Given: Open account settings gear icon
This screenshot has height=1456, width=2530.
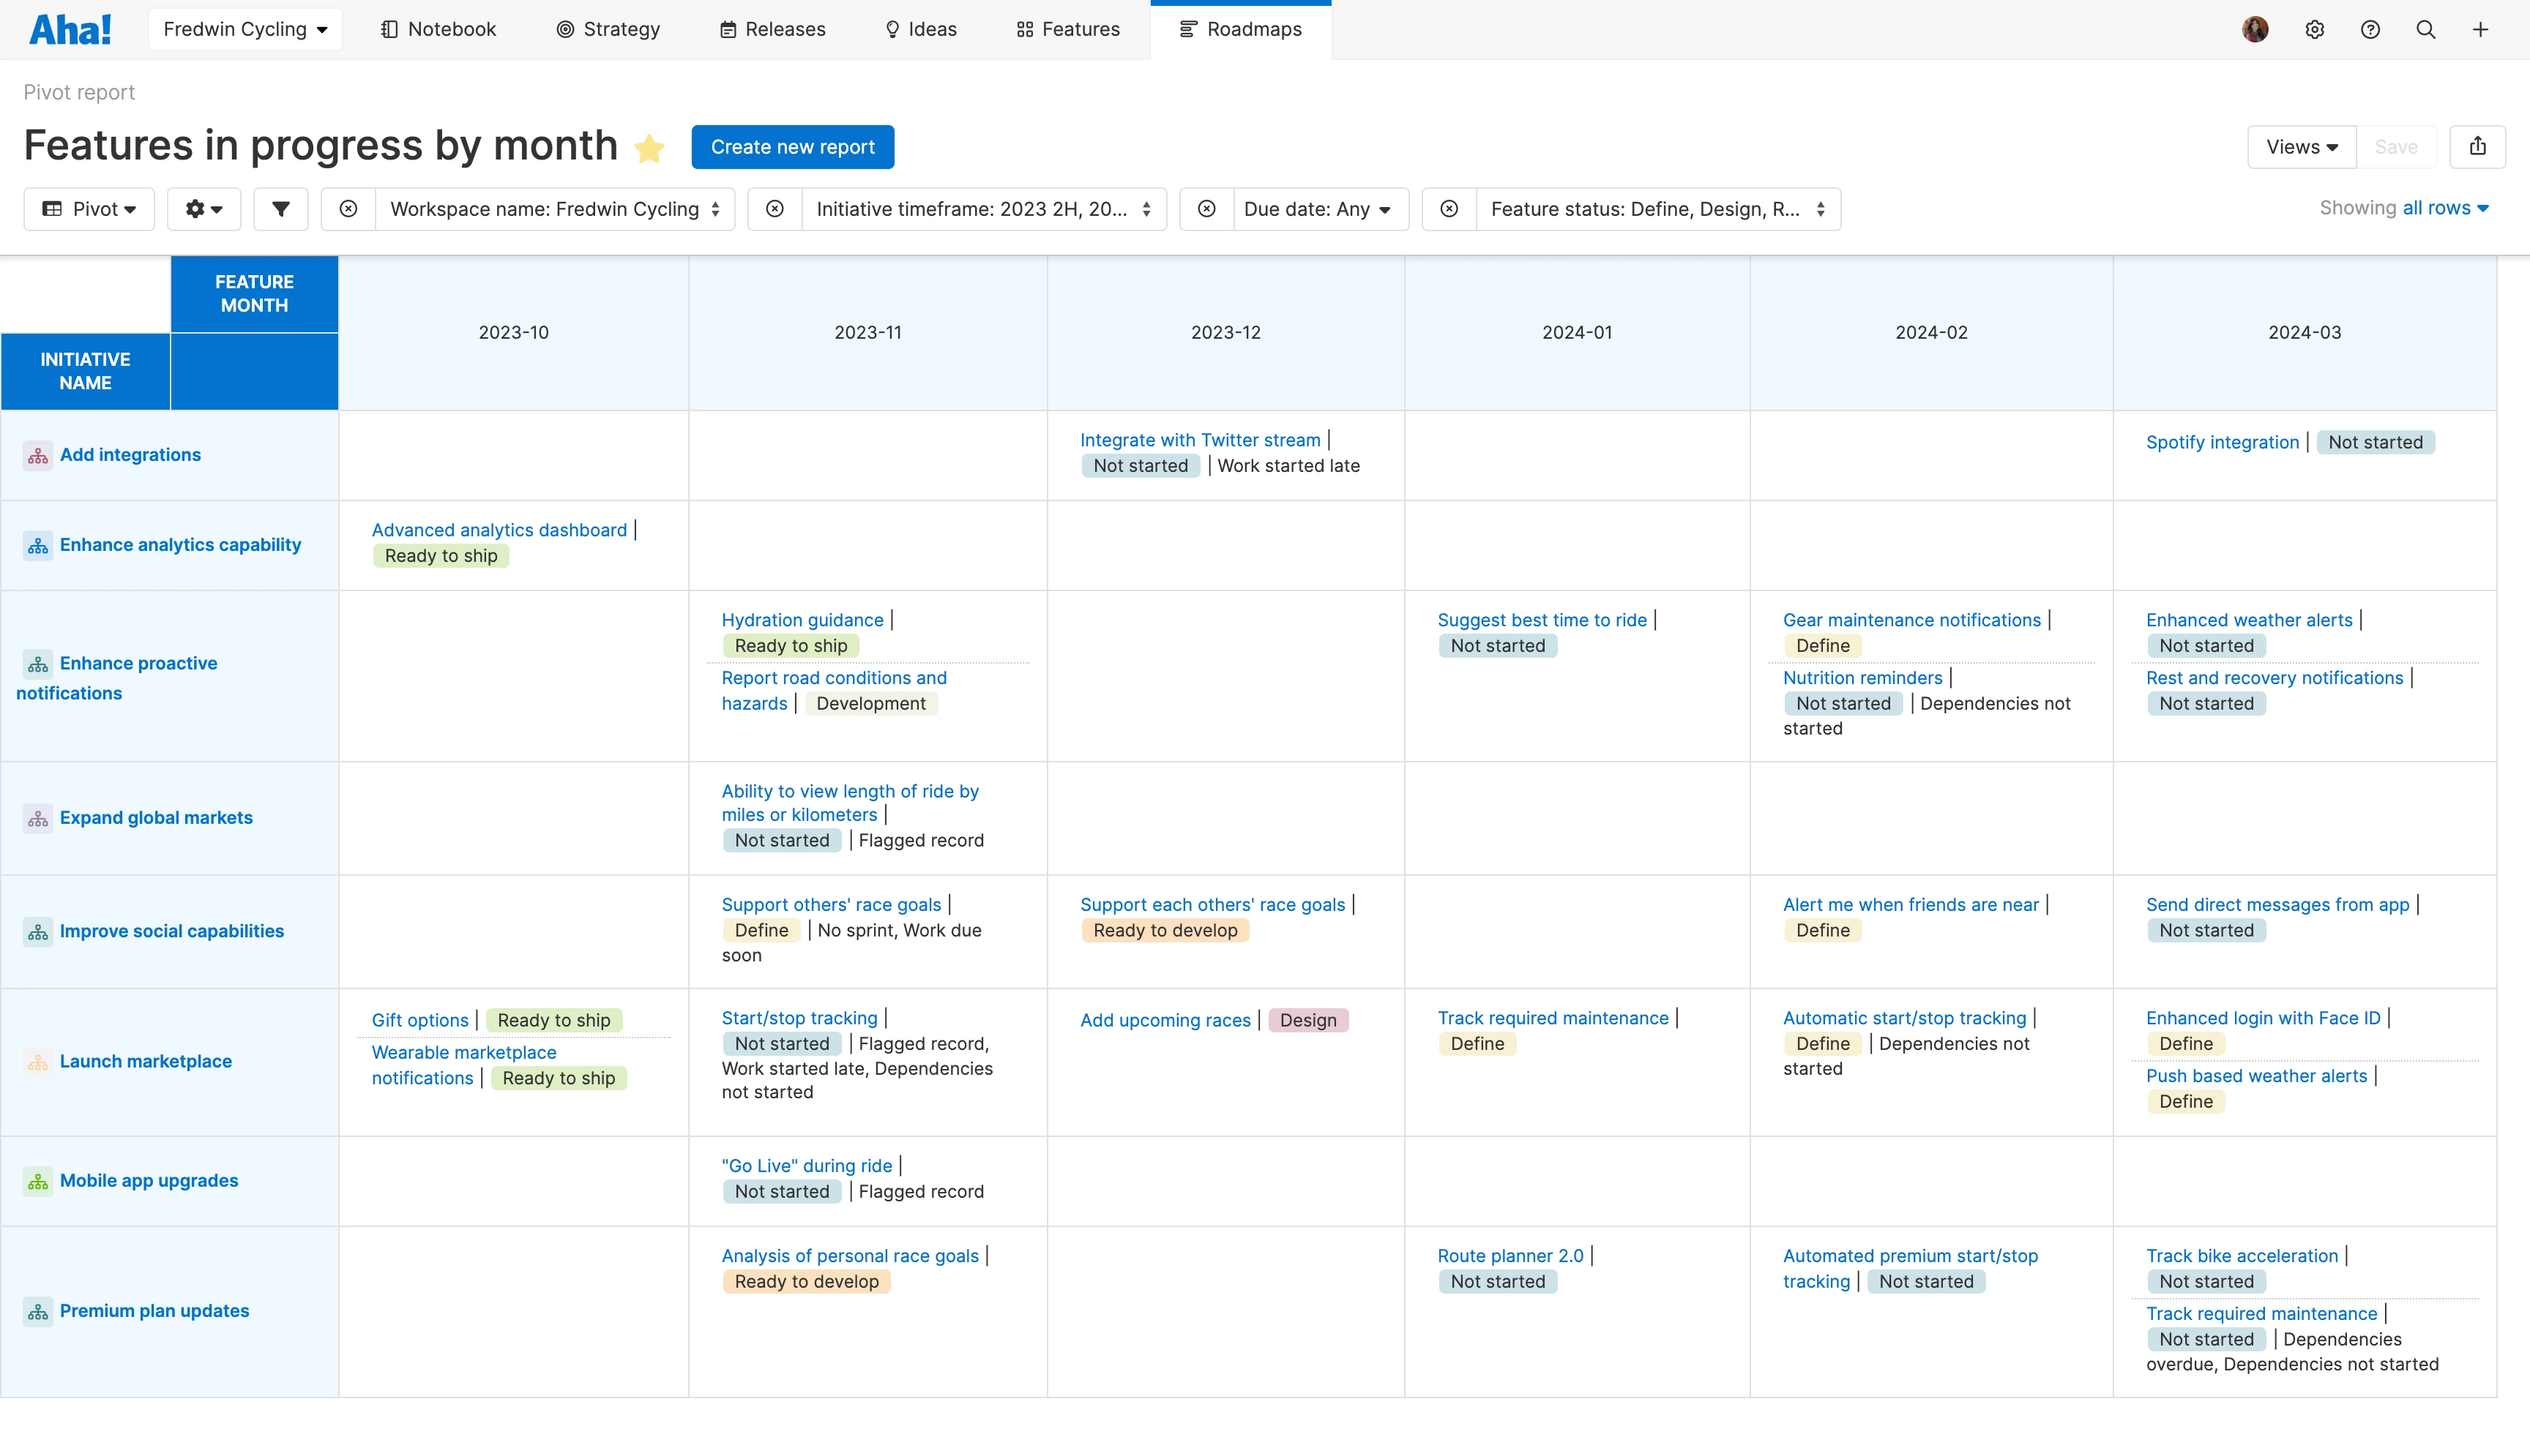Looking at the screenshot, I should [x=2314, y=29].
